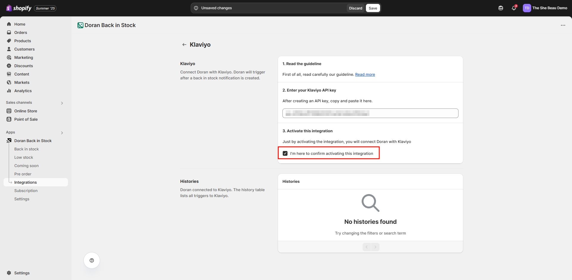Click the Discounts badge icon
The height and width of the screenshot is (280, 572).
(9, 66)
